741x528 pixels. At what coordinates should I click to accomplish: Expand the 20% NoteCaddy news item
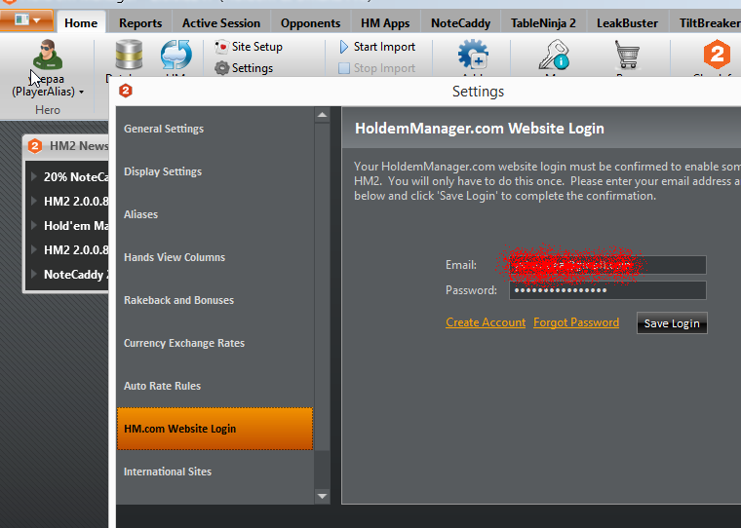[x=34, y=176]
